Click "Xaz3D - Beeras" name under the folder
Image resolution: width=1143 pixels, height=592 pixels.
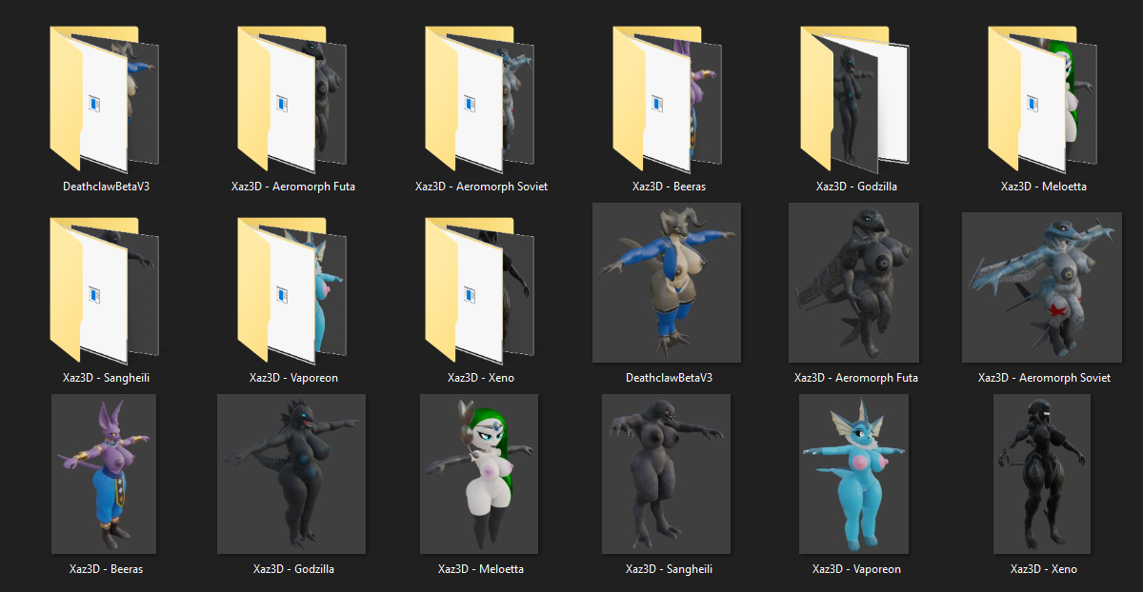(669, 187)
